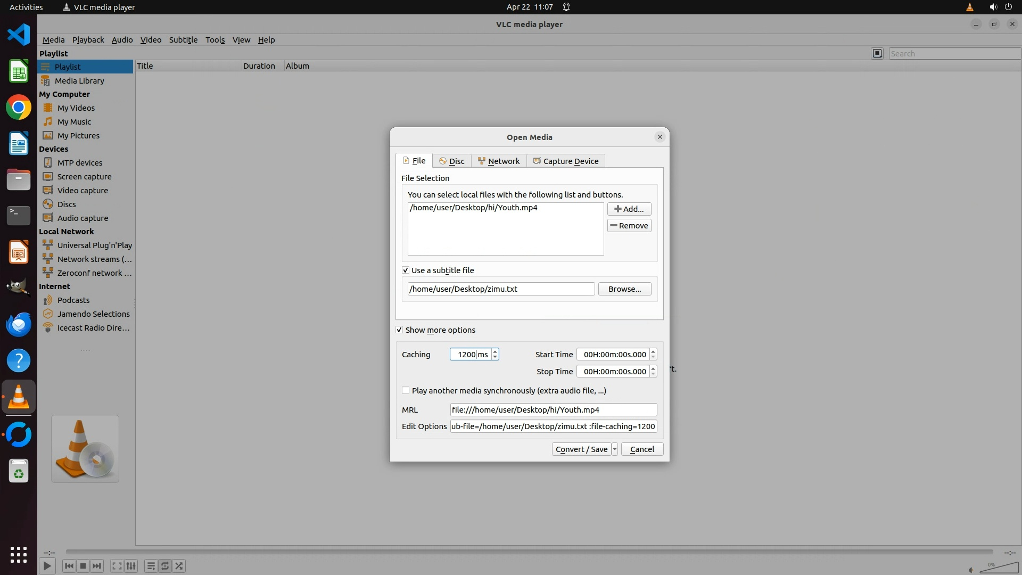The height and width of the screenshot is (575, 1022).
Task: Open Screen capture device in sidebar
Action: click(84, 177)
